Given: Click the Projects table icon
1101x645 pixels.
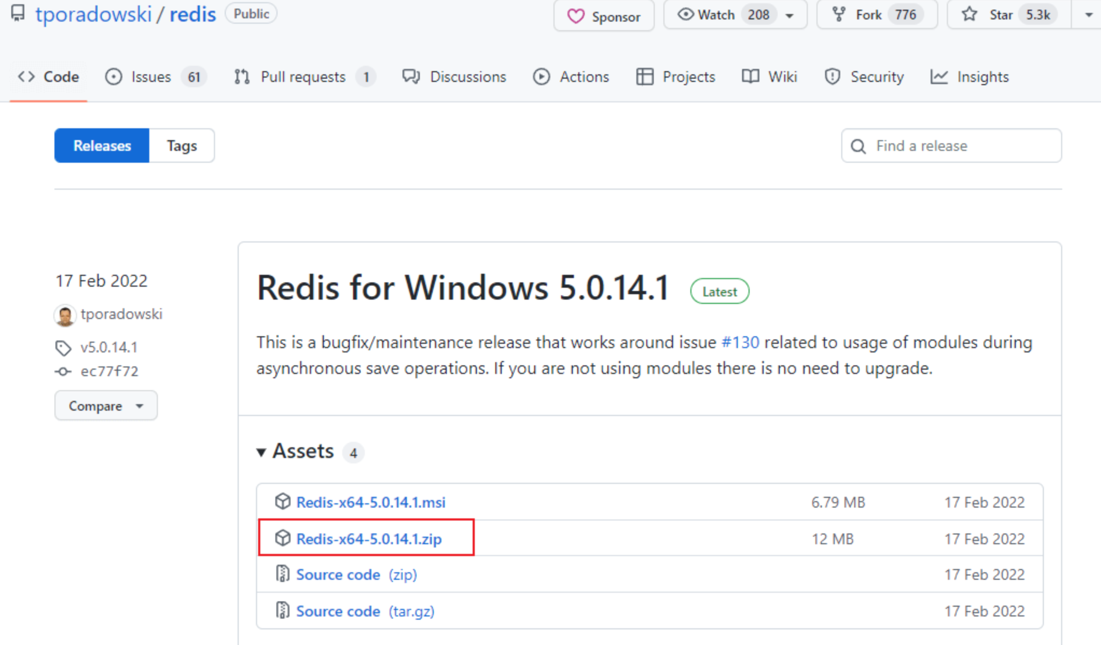Looking at the screenshot, I should pos(645,77).
